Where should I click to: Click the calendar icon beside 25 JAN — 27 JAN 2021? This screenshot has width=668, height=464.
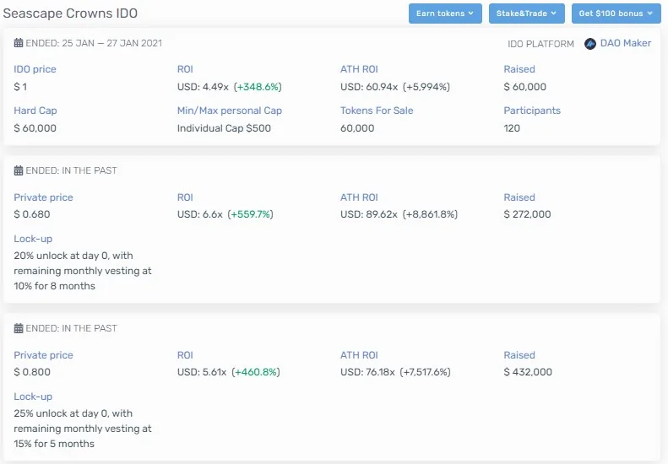(x=19, y=42)
